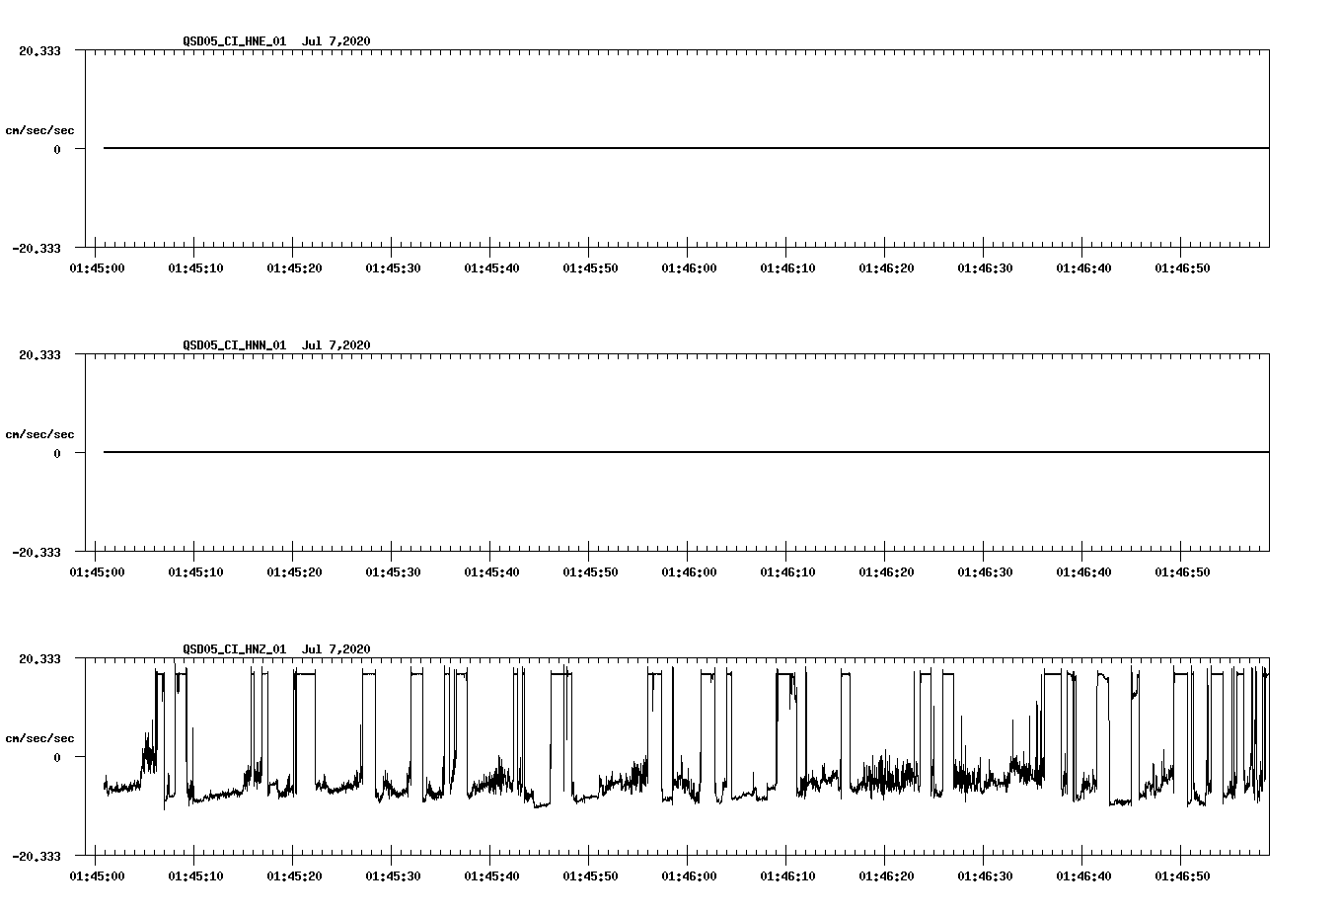This screenshot has height=912, width=1340.
Task: Click the 01:46:50 time label under HNE plot
Action: click(x=1182, y=267)
